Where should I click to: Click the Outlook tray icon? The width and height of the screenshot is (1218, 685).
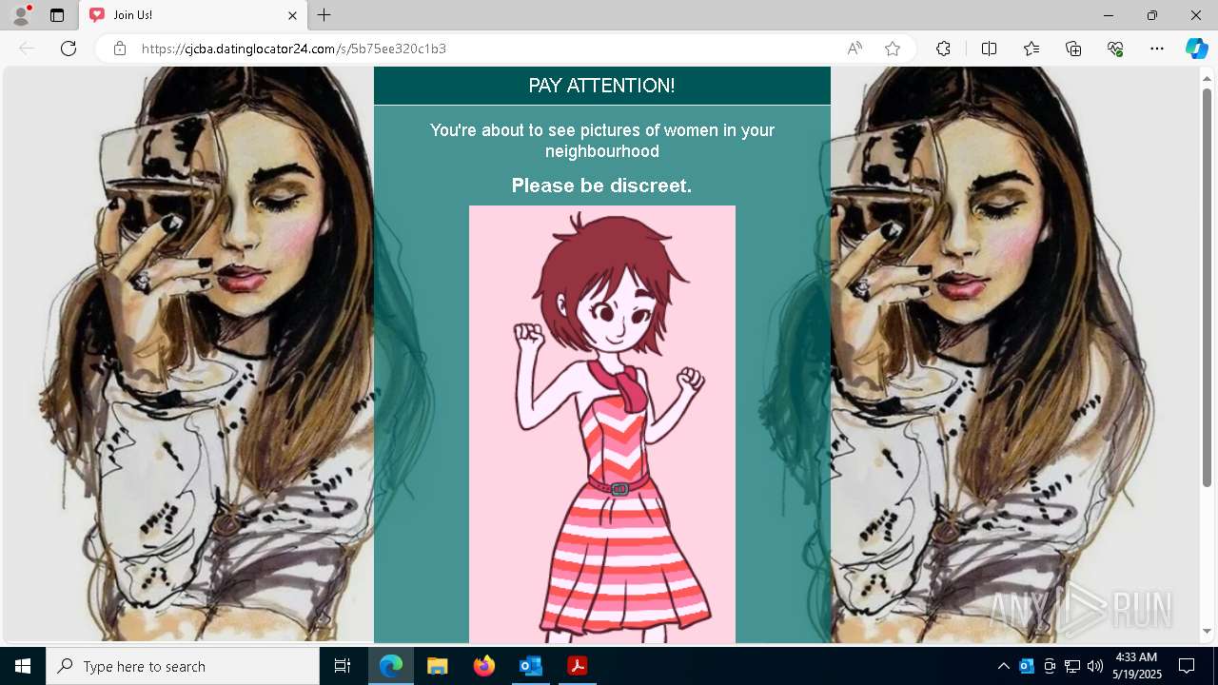(1027, 666)
